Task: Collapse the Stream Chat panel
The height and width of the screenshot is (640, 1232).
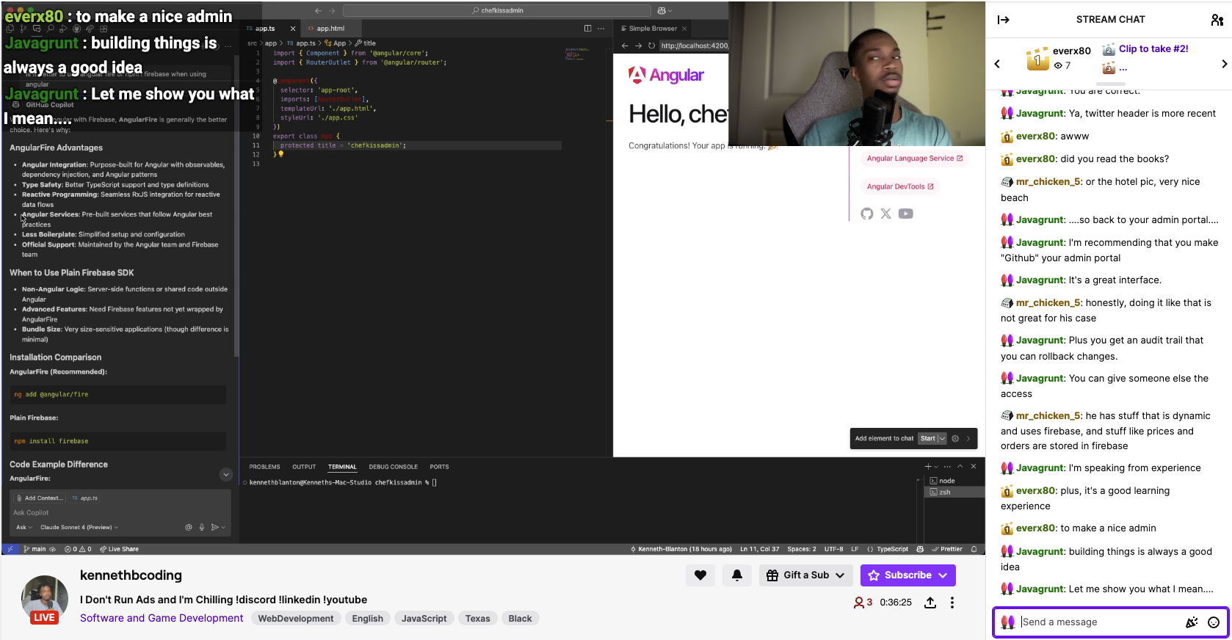Action: 1003,20
